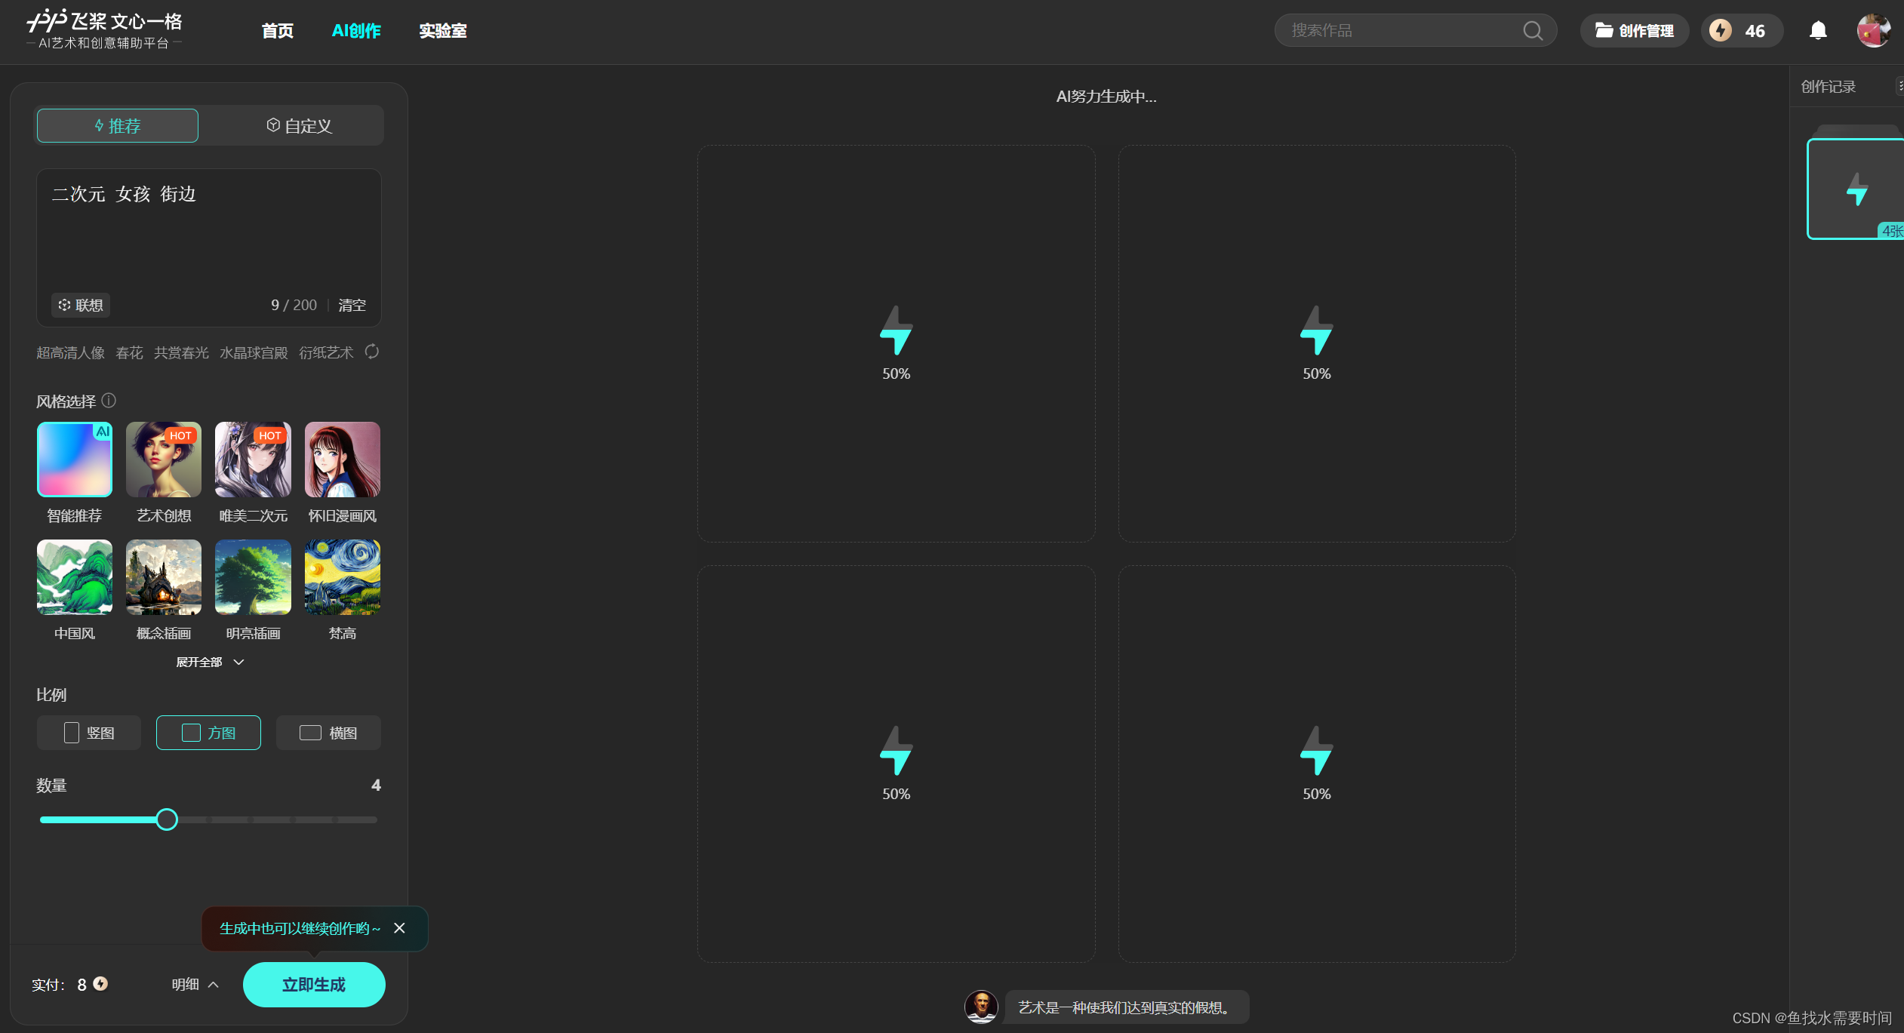Open the 实验室 menu item
The height and width of the screenshot is (1033, 1904).
click(x=443, y=31)
